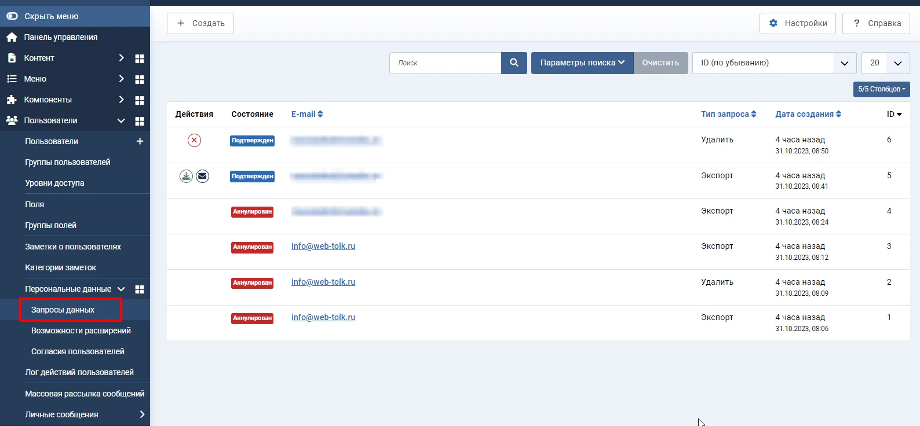Click date '31.10.2023, 08:50' text
Screen dimensions: 920x426
coord(802,151)
